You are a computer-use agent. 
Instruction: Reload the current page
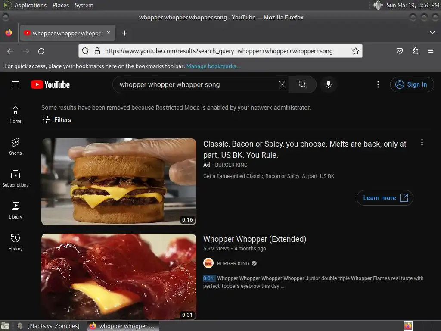tap(41, 51)
